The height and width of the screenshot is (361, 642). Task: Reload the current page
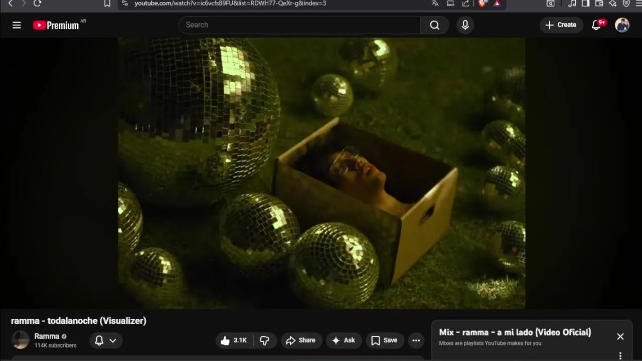click(x=37, y=4)
